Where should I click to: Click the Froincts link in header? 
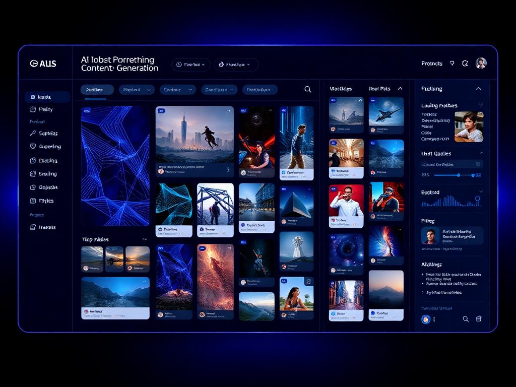432,63
